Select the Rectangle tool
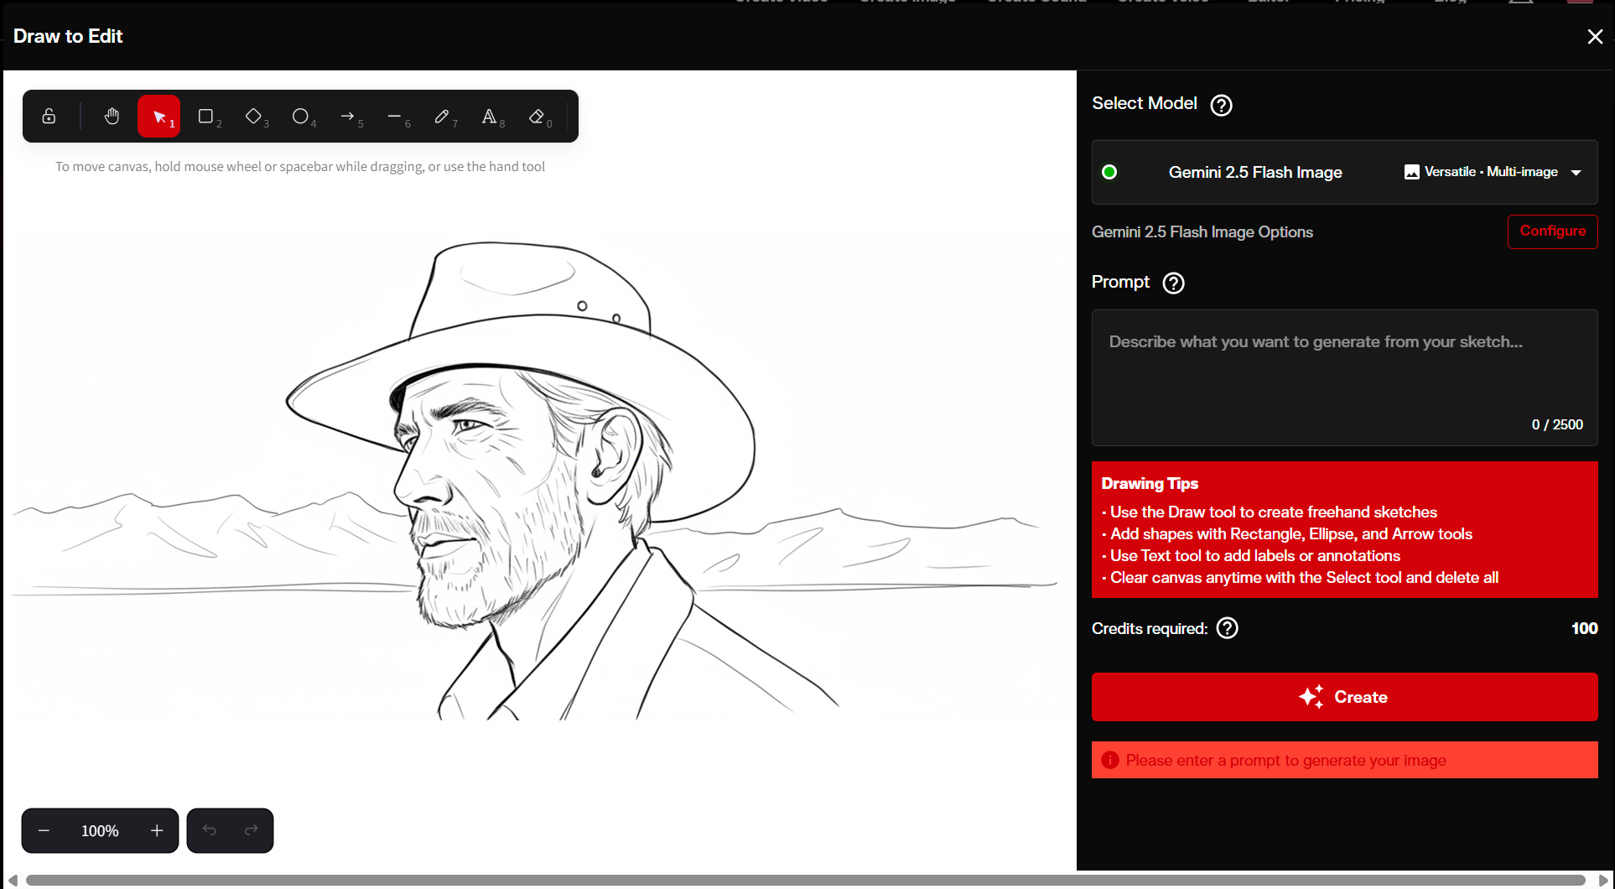The width and height of the screenshot is (1615, 889). click(x=206, y=116)
